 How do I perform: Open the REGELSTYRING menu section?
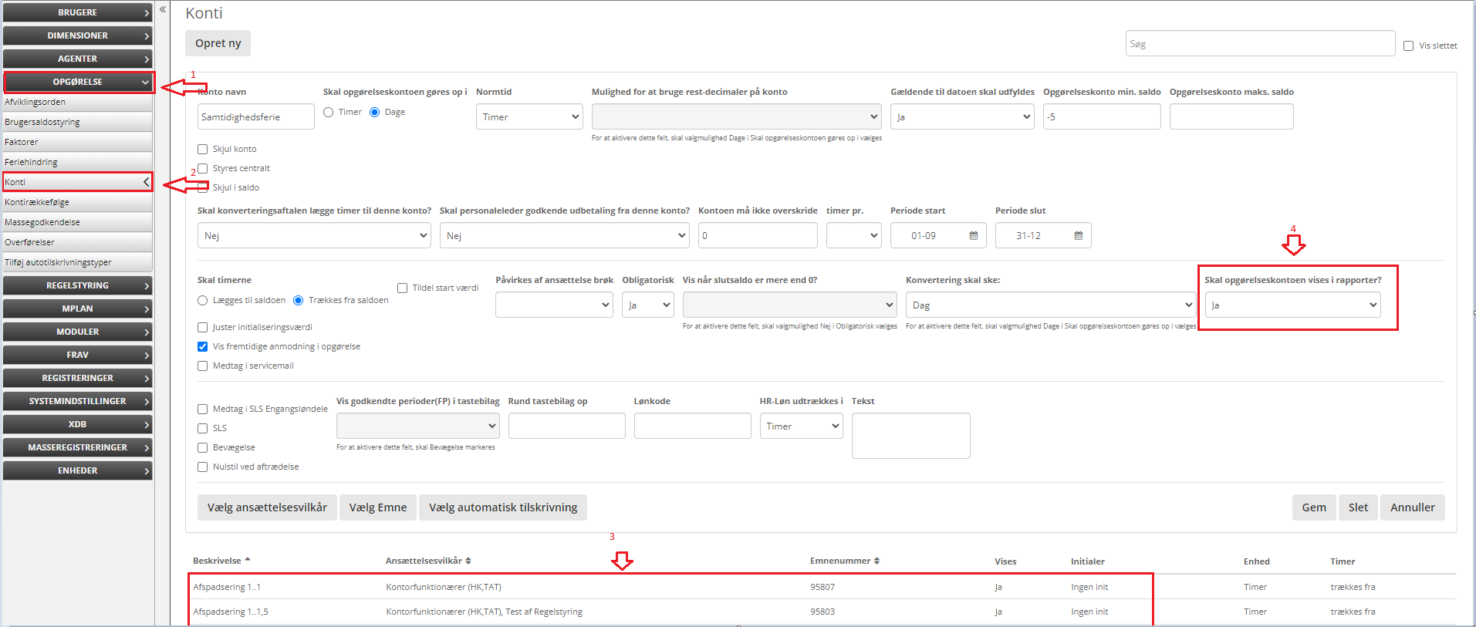click(77, 285)
